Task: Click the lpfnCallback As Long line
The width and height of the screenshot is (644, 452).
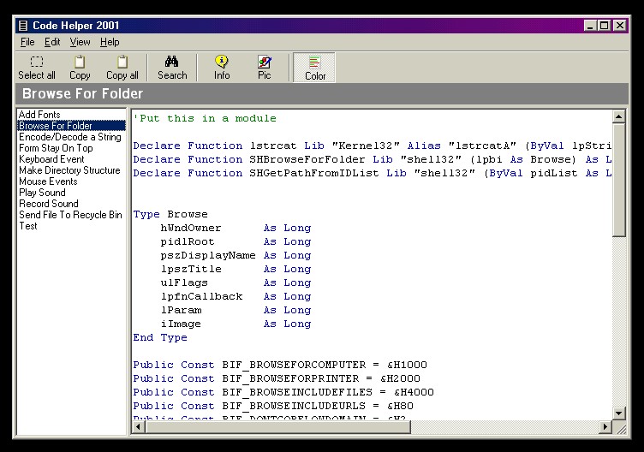Action: tap(236, 296)
